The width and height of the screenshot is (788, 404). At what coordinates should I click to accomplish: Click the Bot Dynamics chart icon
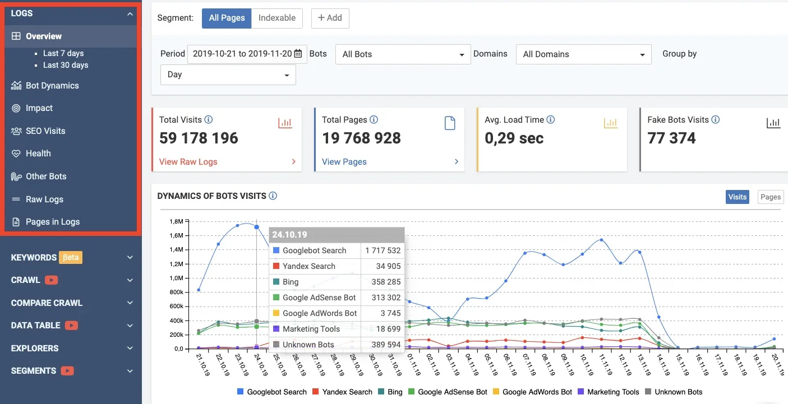[16, 86]
